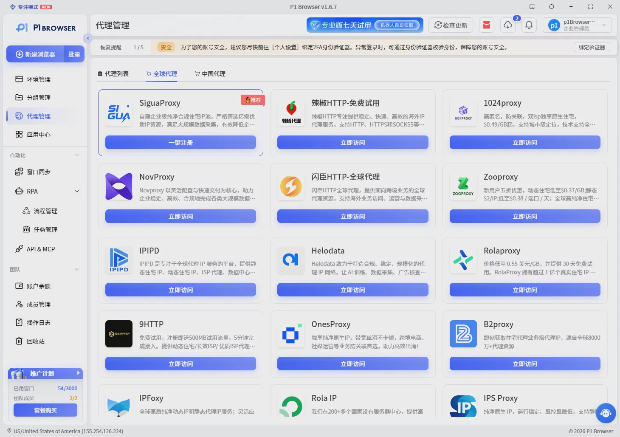
Task: Click the 套餐购买 button
Action: pyautogui.click(x=45, y=410)
